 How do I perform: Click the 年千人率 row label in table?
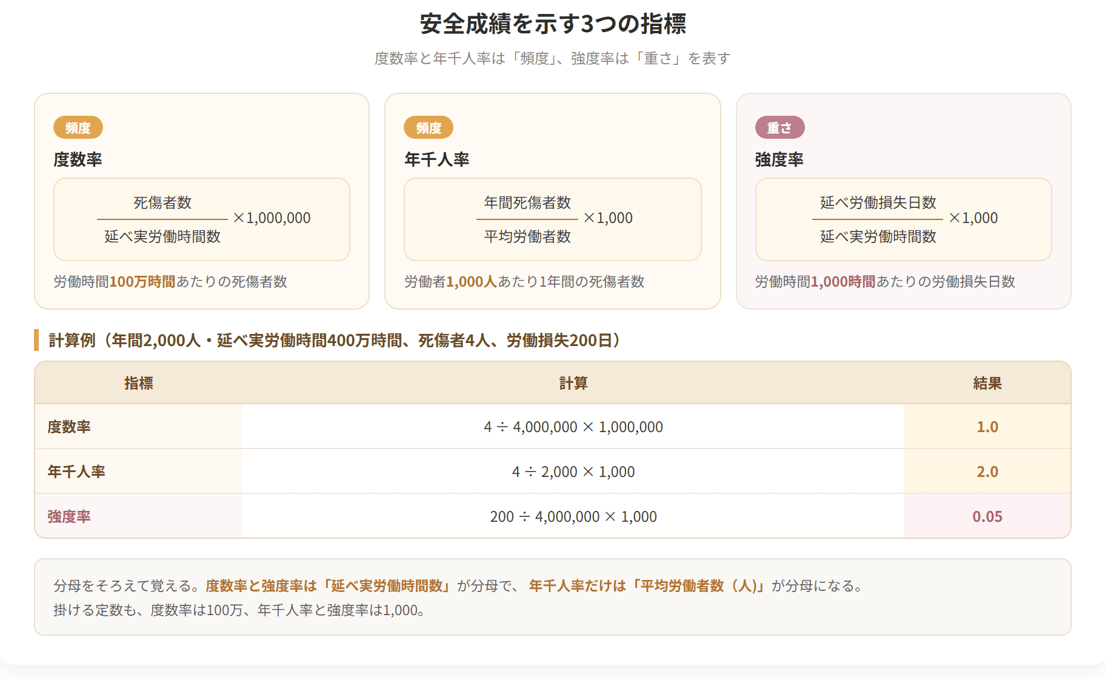pos(76,472)
